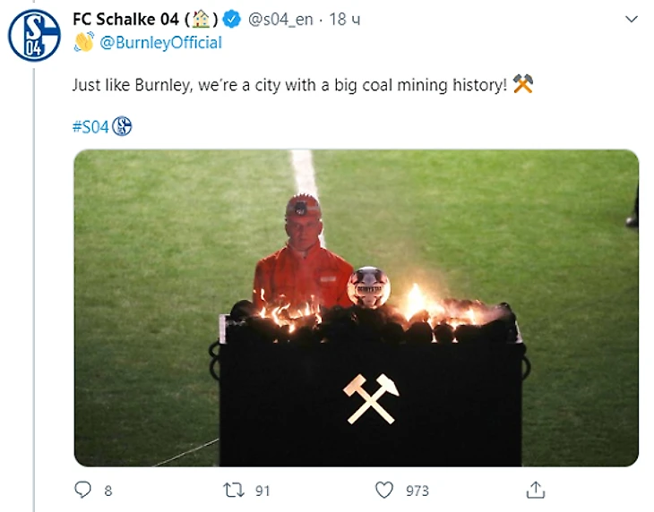Image resolution: width=654 pixels, height=512 pixels.
Task: Open the @BurnleyOfficial mention link
Action: [161, 42]
